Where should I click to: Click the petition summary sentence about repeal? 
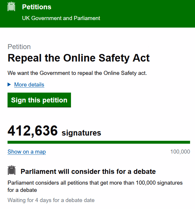(77, 73)
